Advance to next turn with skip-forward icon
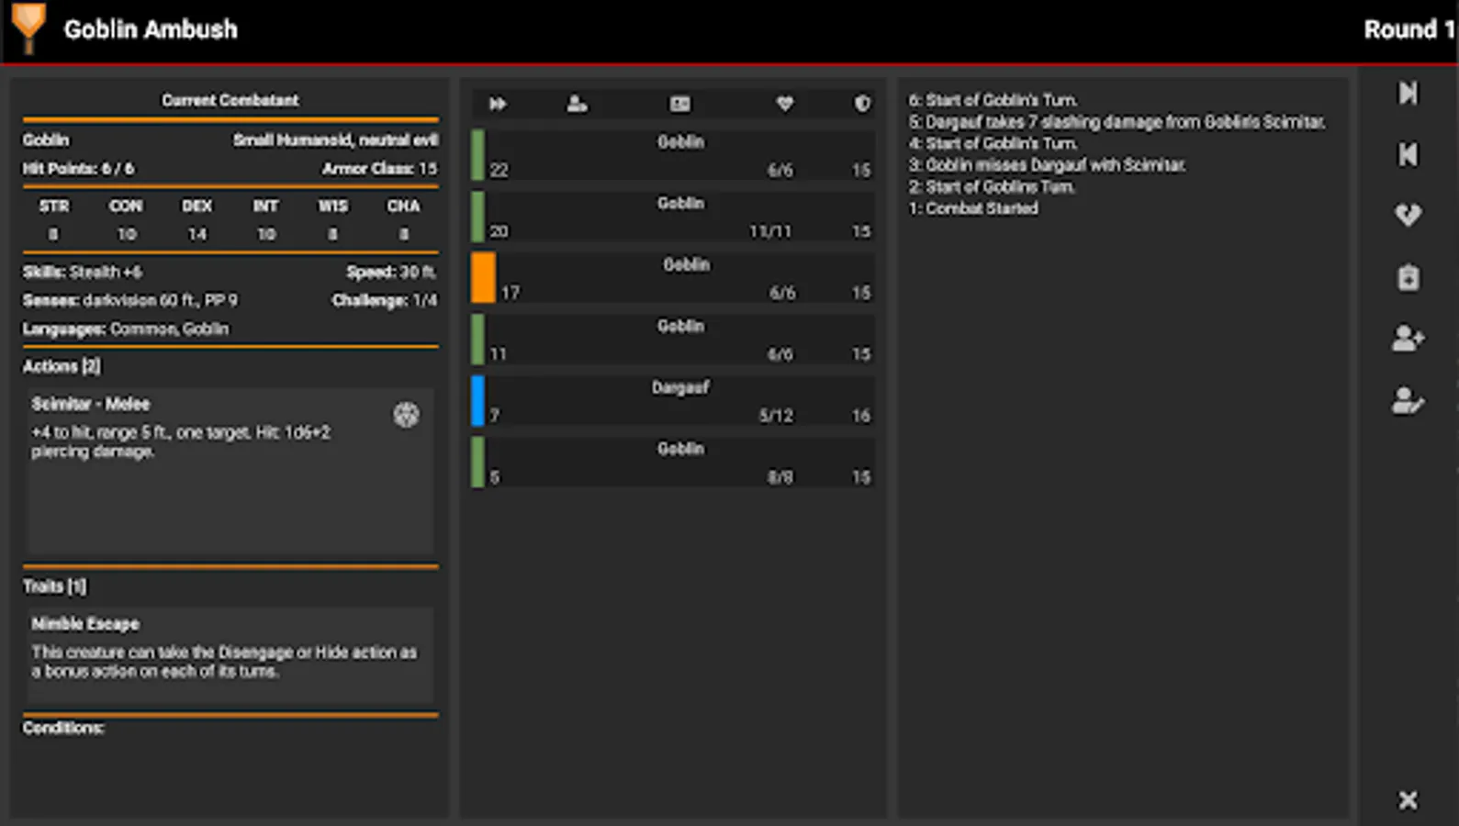The image size is (1459, 826). pyautogui.click(x=1408, y=93)
